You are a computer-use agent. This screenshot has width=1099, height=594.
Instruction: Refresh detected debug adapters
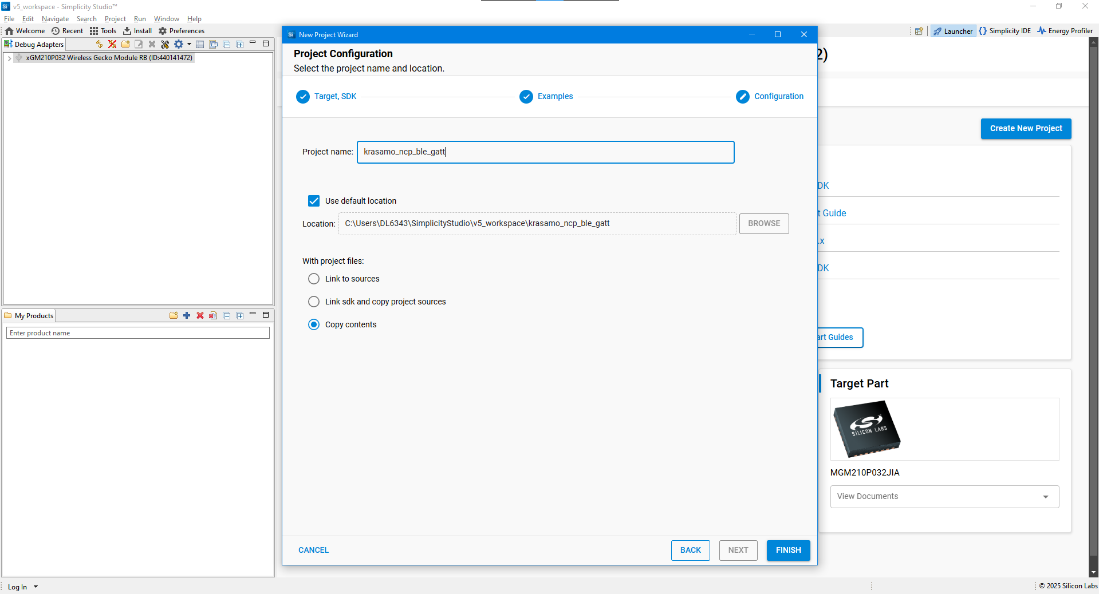pos(99,44)
